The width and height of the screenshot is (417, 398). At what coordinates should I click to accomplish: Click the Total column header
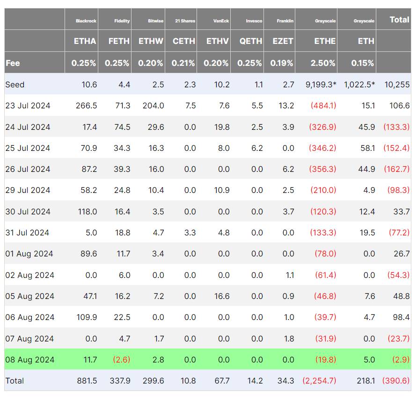(399, 20)
